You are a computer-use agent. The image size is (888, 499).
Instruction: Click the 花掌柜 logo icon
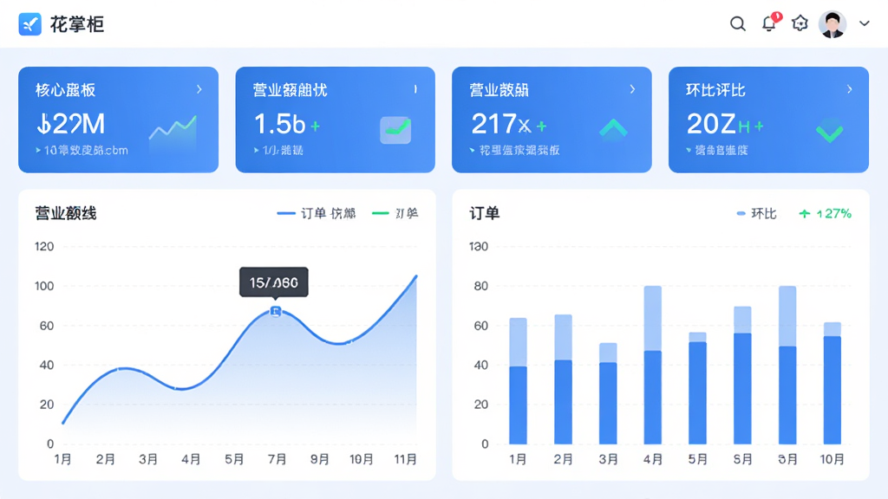[30, 24]
